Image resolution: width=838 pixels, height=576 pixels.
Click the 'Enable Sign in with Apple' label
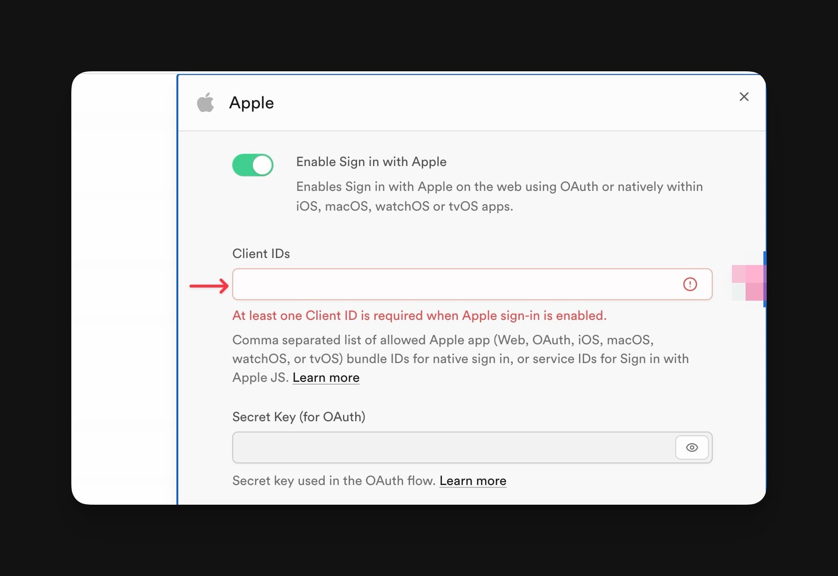371,162
